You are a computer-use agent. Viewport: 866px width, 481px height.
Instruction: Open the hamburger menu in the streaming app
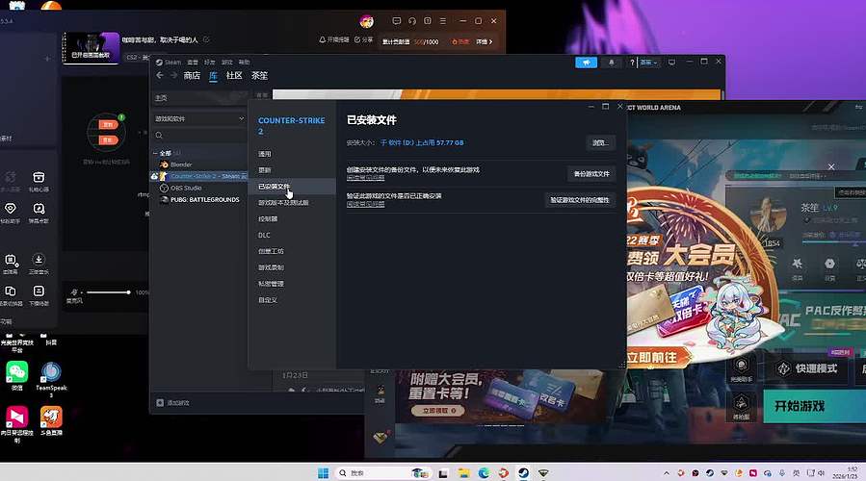click(443, 21)
